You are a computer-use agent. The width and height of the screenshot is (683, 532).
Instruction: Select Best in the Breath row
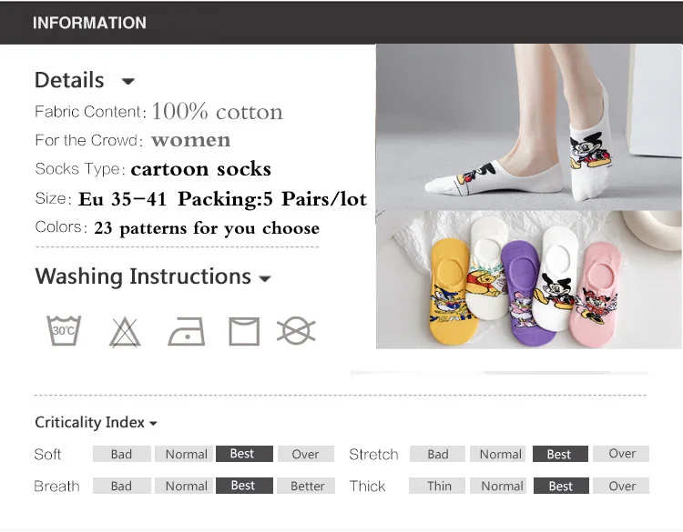244,486
